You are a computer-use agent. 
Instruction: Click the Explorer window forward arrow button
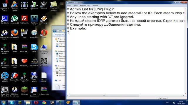point(58,31)
